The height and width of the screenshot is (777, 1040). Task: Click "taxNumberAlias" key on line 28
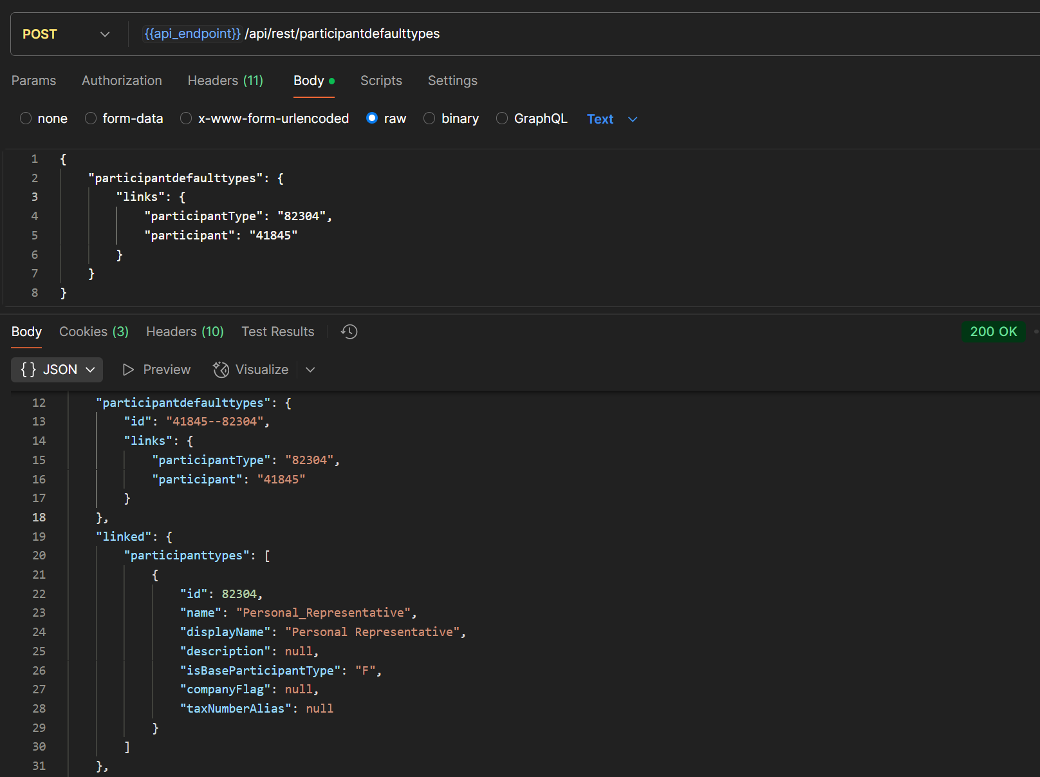coord(236,709)
